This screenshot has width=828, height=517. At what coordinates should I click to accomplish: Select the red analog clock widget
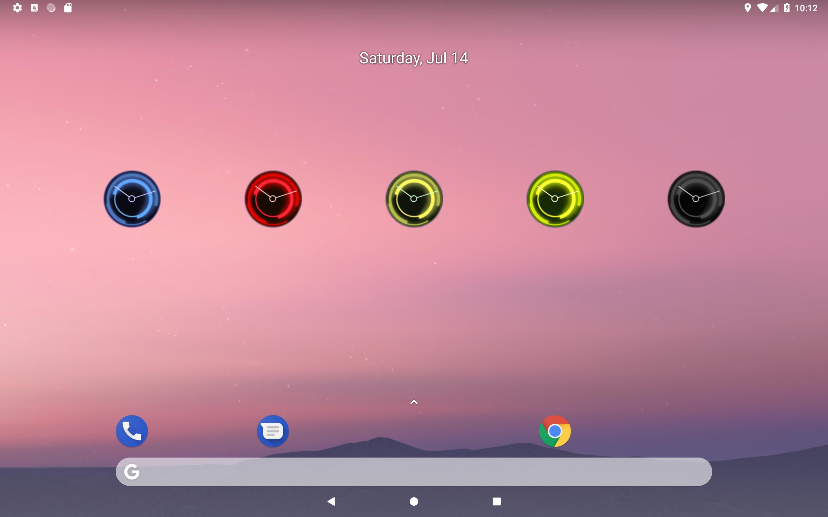coord(273,199)
